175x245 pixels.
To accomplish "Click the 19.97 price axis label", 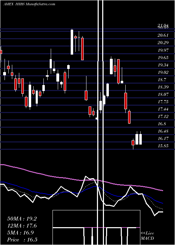I will (163, 50).
